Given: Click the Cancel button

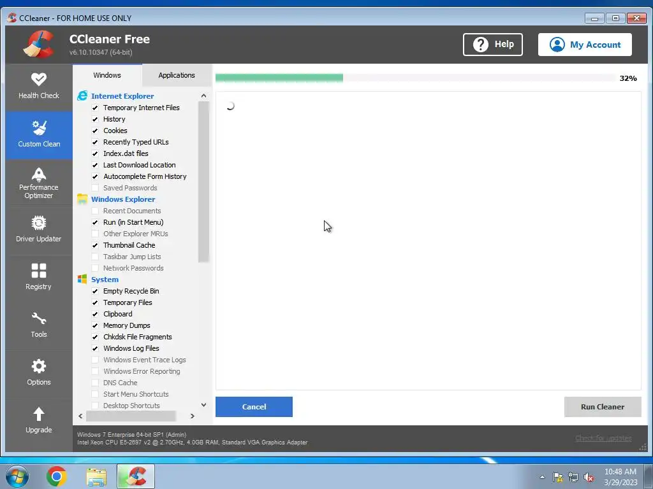Looking at the screenshot, I should [254, 407].
